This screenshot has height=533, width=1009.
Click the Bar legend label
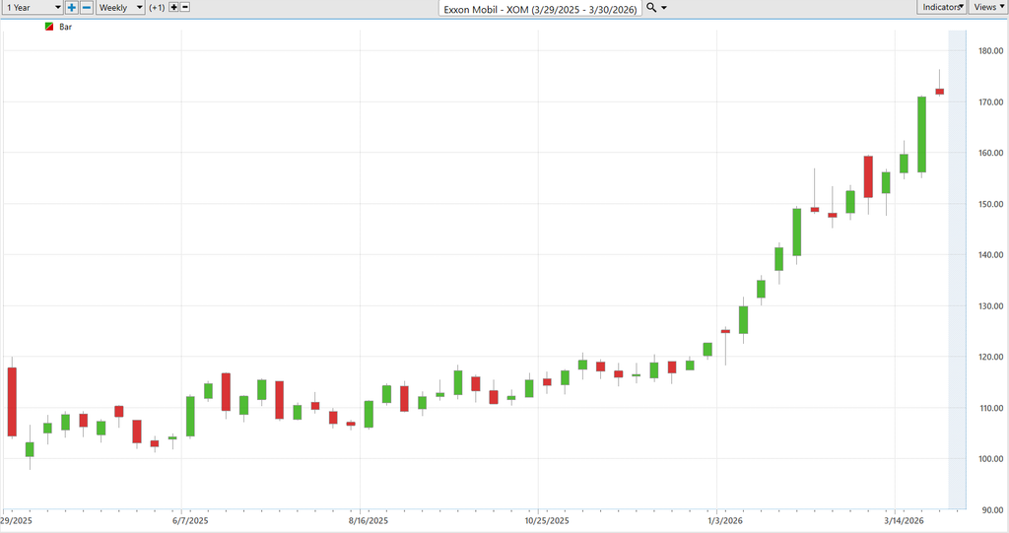[66, 27]
